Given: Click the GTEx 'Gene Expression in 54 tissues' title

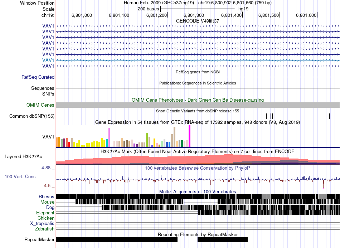Looking at the screenshot, I should tap(198, 122).
